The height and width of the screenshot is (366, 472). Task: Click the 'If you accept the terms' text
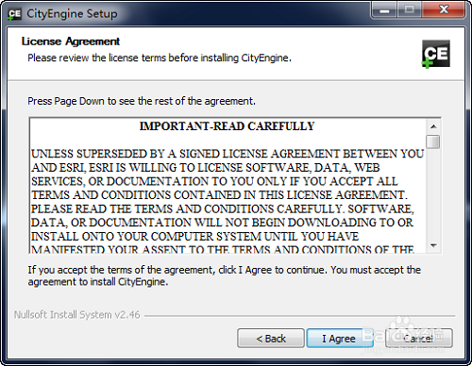tap(225, 275)
